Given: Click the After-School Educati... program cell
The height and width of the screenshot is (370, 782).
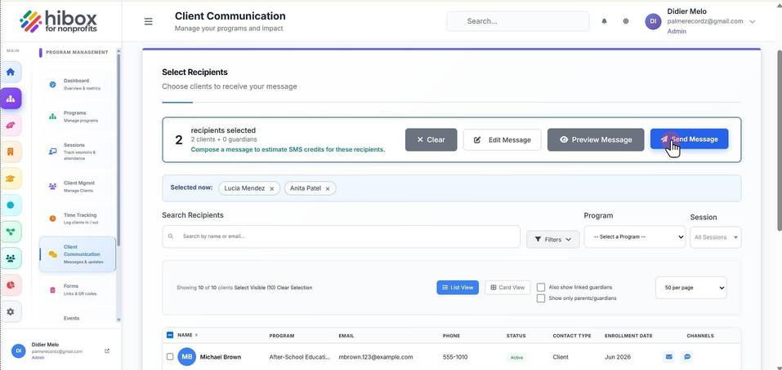Looking at the screenshot, I should 300,357.
